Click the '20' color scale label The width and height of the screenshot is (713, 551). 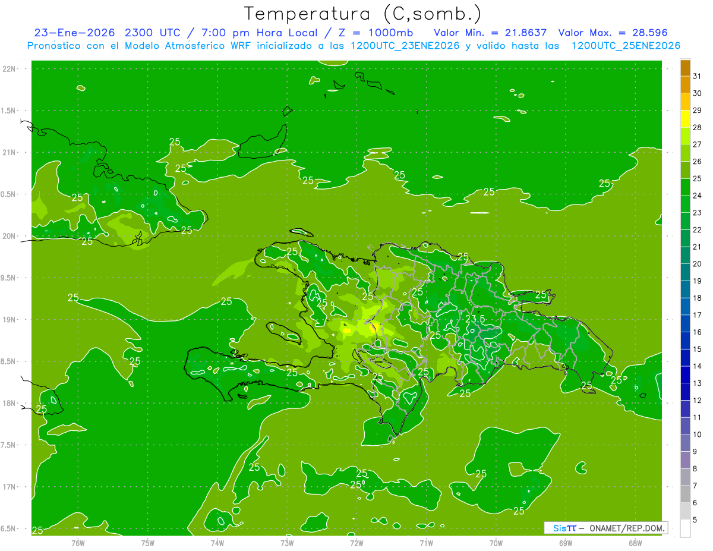click(698, 264)
